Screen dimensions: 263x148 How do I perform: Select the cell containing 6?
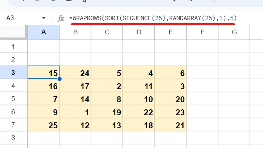[170, 73]
